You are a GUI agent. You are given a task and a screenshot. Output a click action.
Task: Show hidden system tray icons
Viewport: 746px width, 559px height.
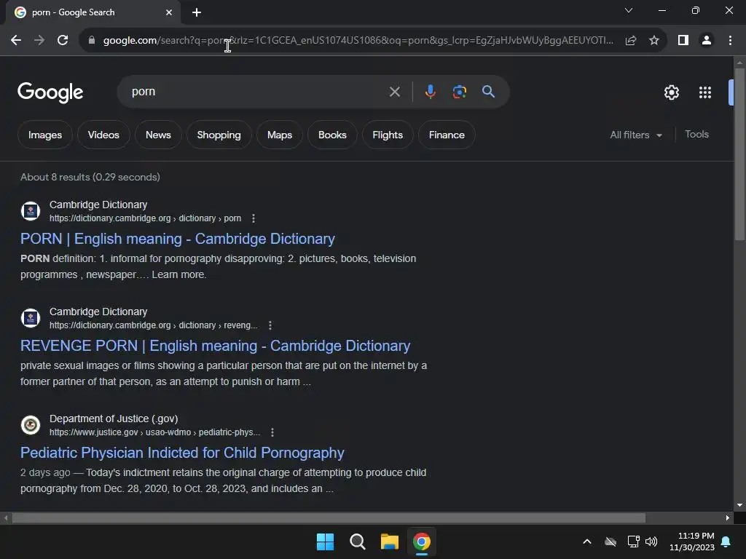(587, 542)
